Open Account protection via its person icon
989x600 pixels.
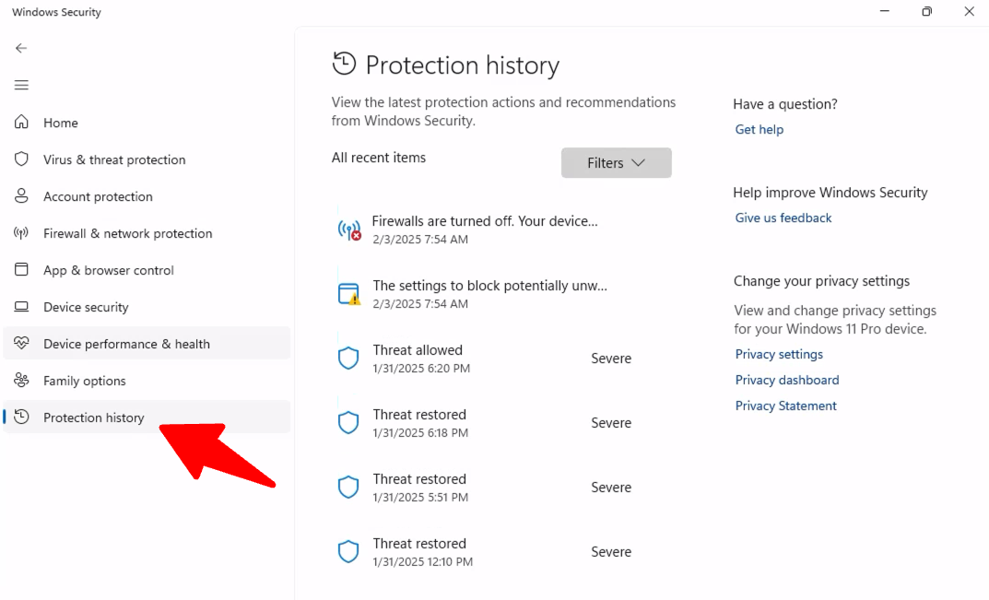point(21,195)
